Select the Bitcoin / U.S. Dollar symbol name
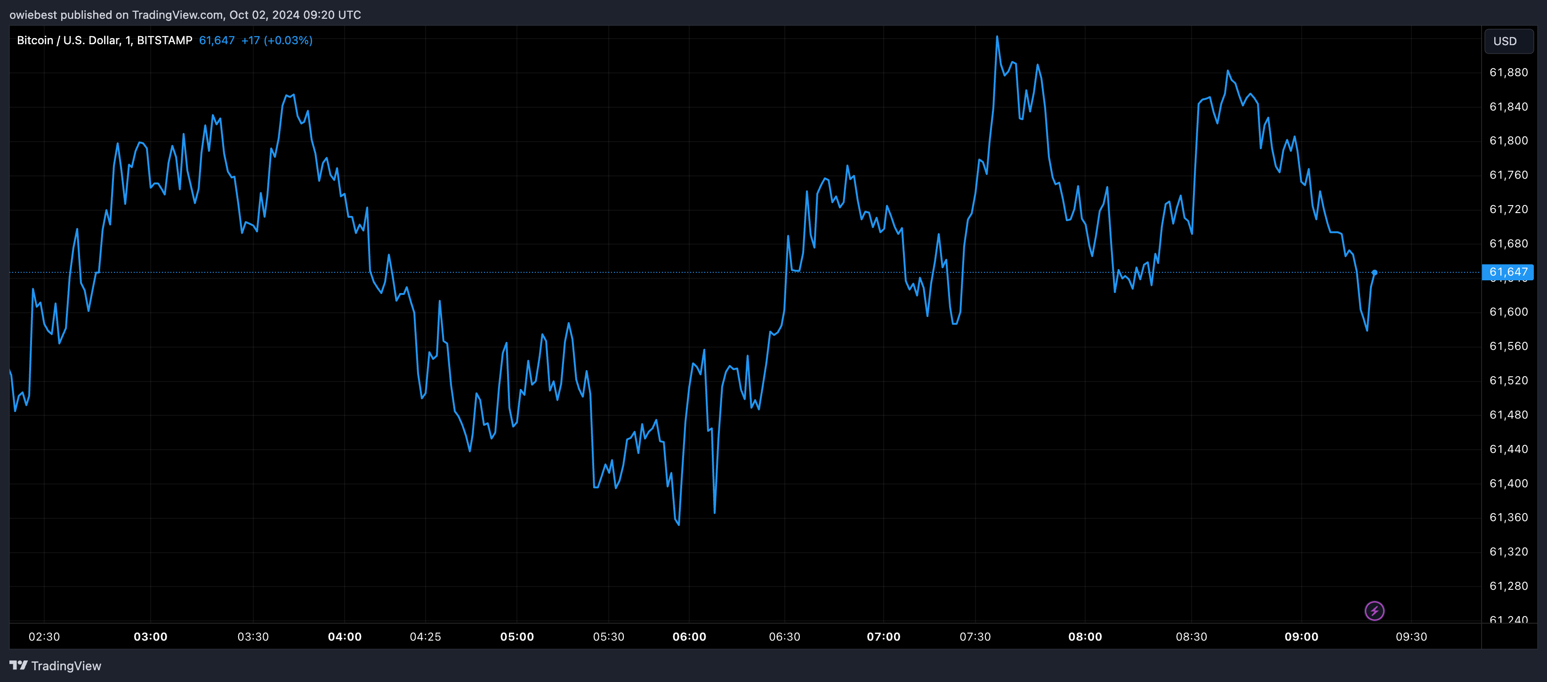The image size is (1547, 682). click(x=72, y=40)
